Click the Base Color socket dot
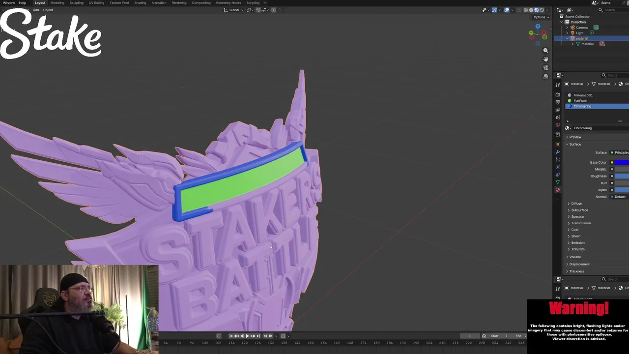This screenshot has width=629, height=354. pos(612,162)
